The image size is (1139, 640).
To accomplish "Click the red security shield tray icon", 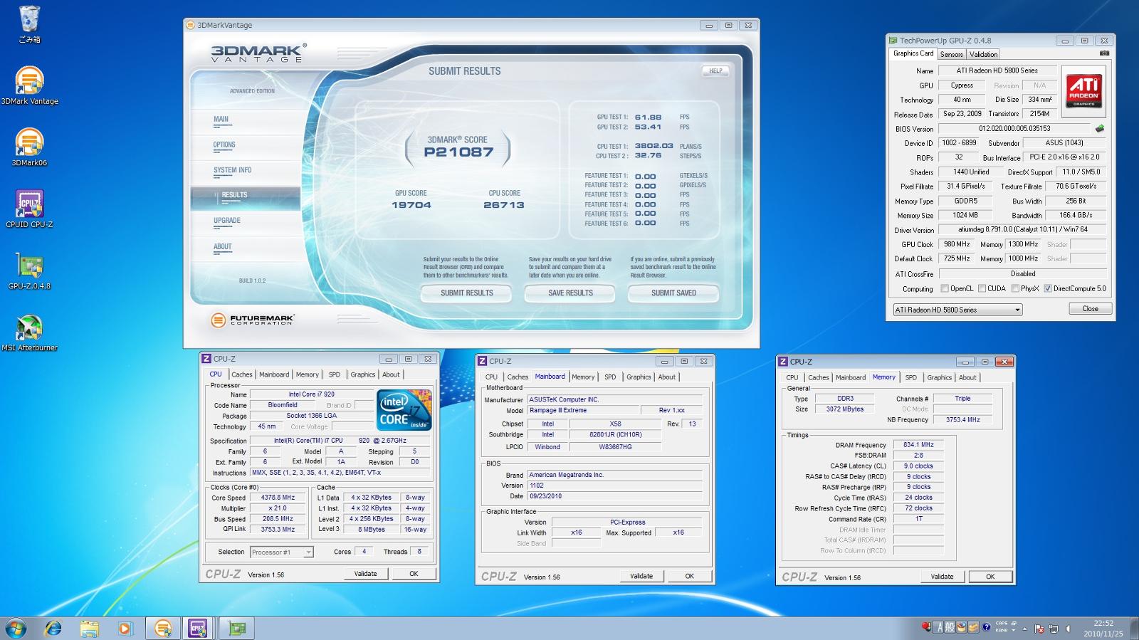I will [926, 627].
